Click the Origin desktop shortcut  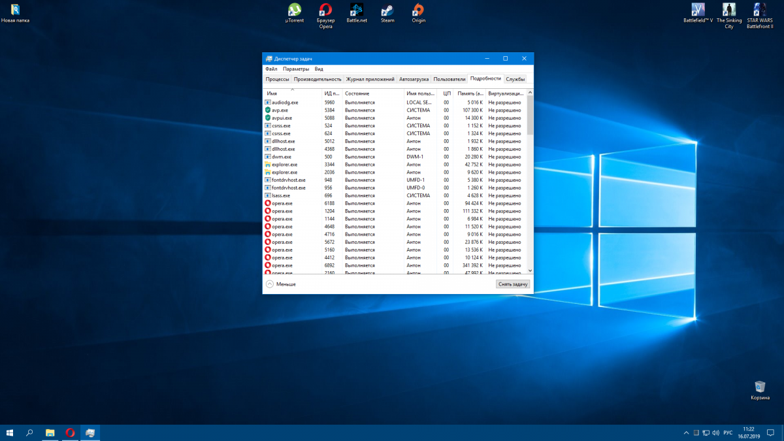tap(418, 10)
